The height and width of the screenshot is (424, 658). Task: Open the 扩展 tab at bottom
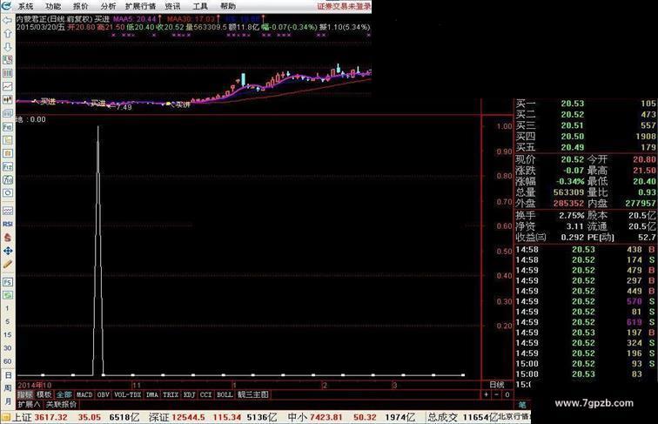click(x=29, y=404)
